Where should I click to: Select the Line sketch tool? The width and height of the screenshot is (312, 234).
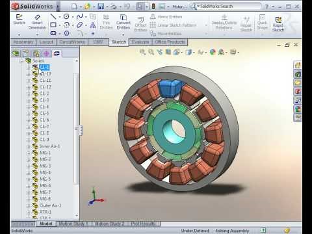(x=53, y=16)
